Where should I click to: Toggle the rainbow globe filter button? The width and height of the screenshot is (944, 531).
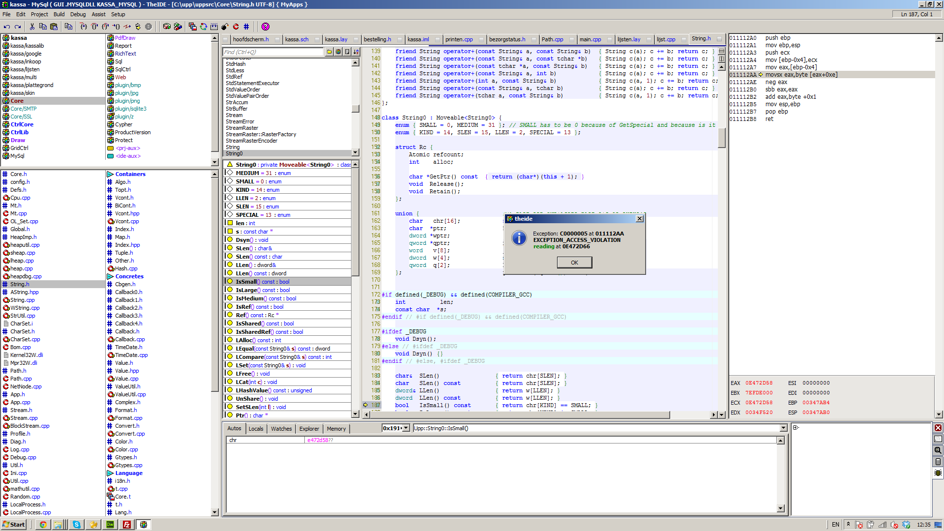(x=338, y=52)
